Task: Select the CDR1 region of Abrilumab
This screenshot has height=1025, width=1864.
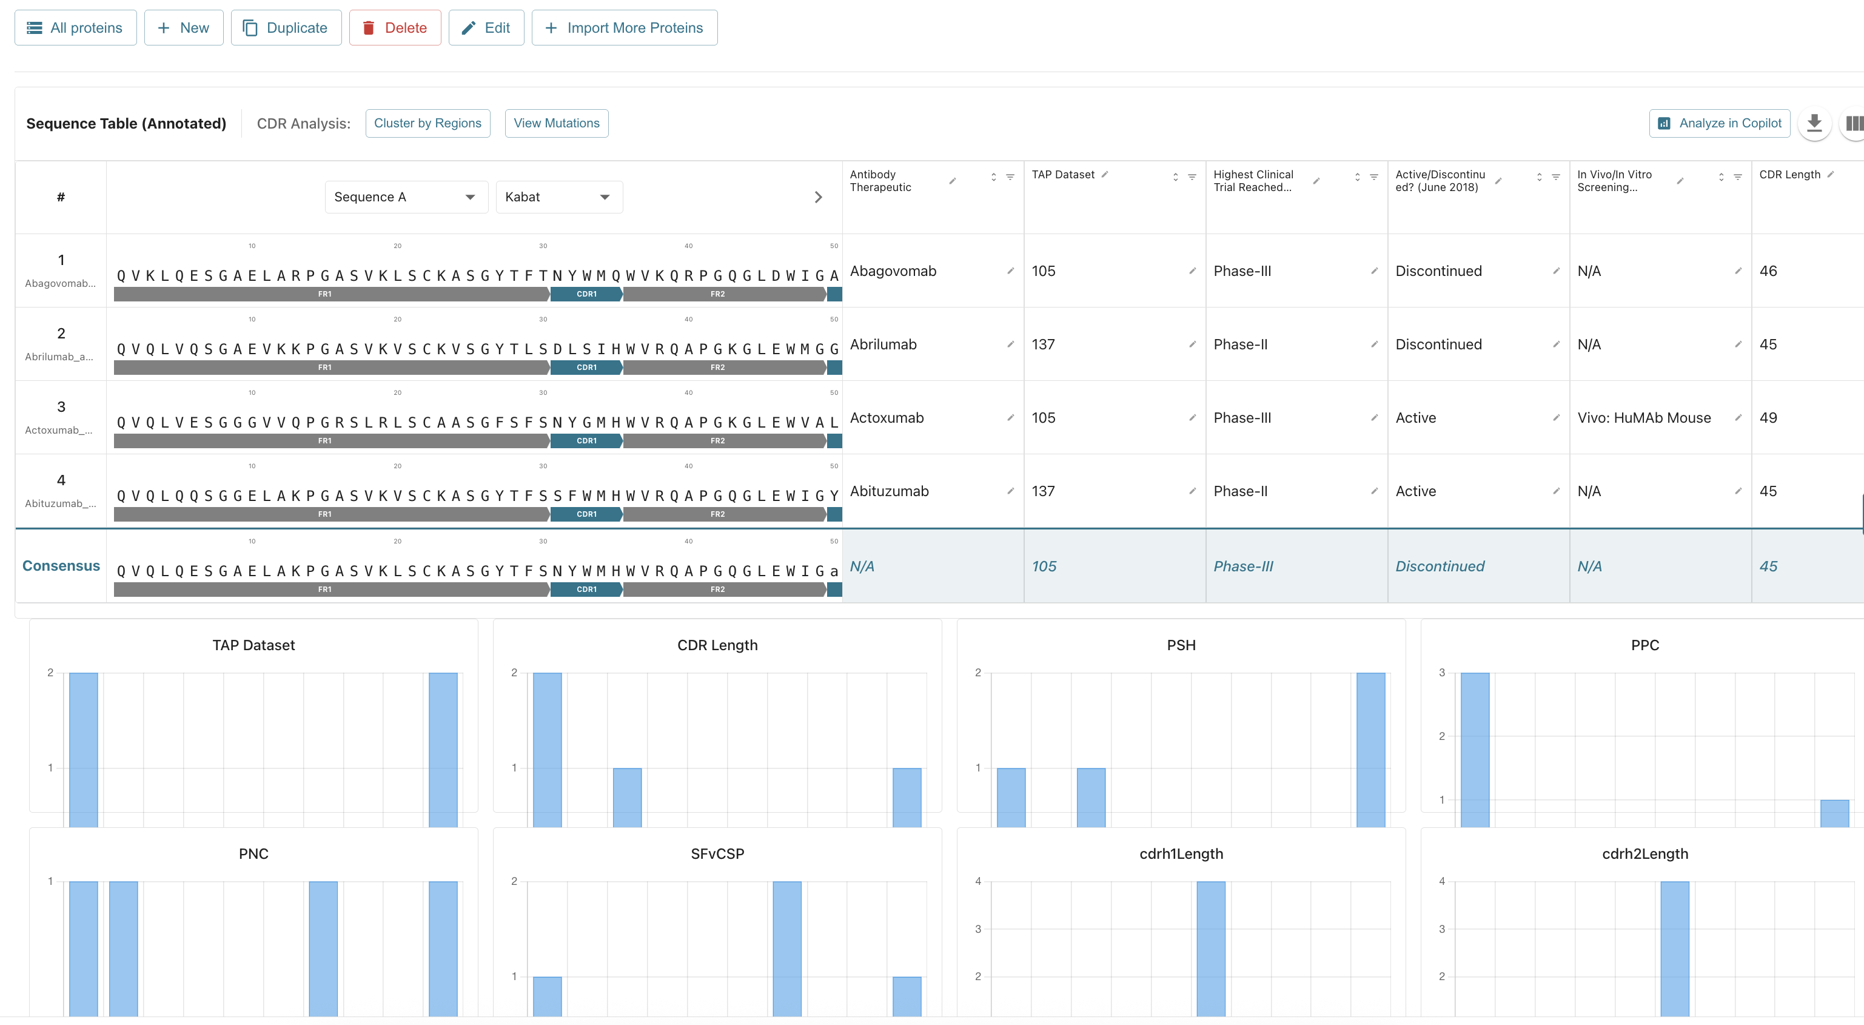Action: [x=586, y=368]
